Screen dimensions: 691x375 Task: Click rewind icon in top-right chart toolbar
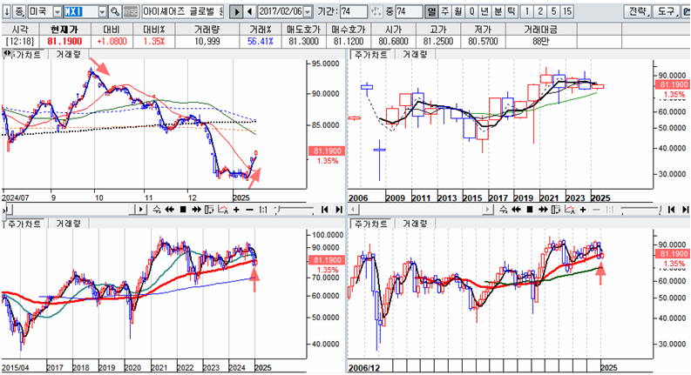coord(517,210)
